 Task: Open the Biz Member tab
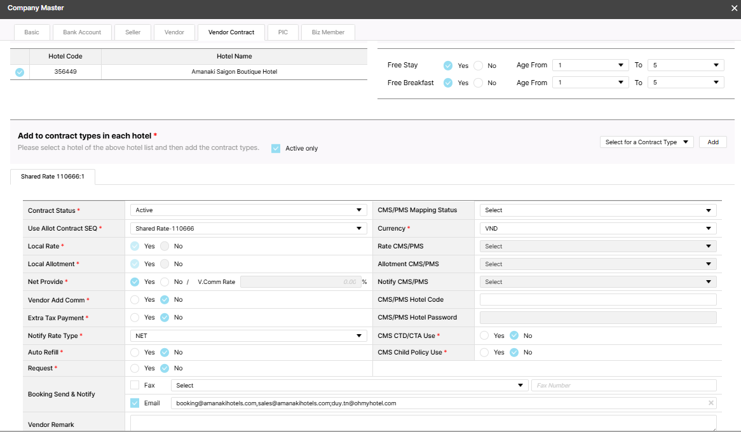328,32
